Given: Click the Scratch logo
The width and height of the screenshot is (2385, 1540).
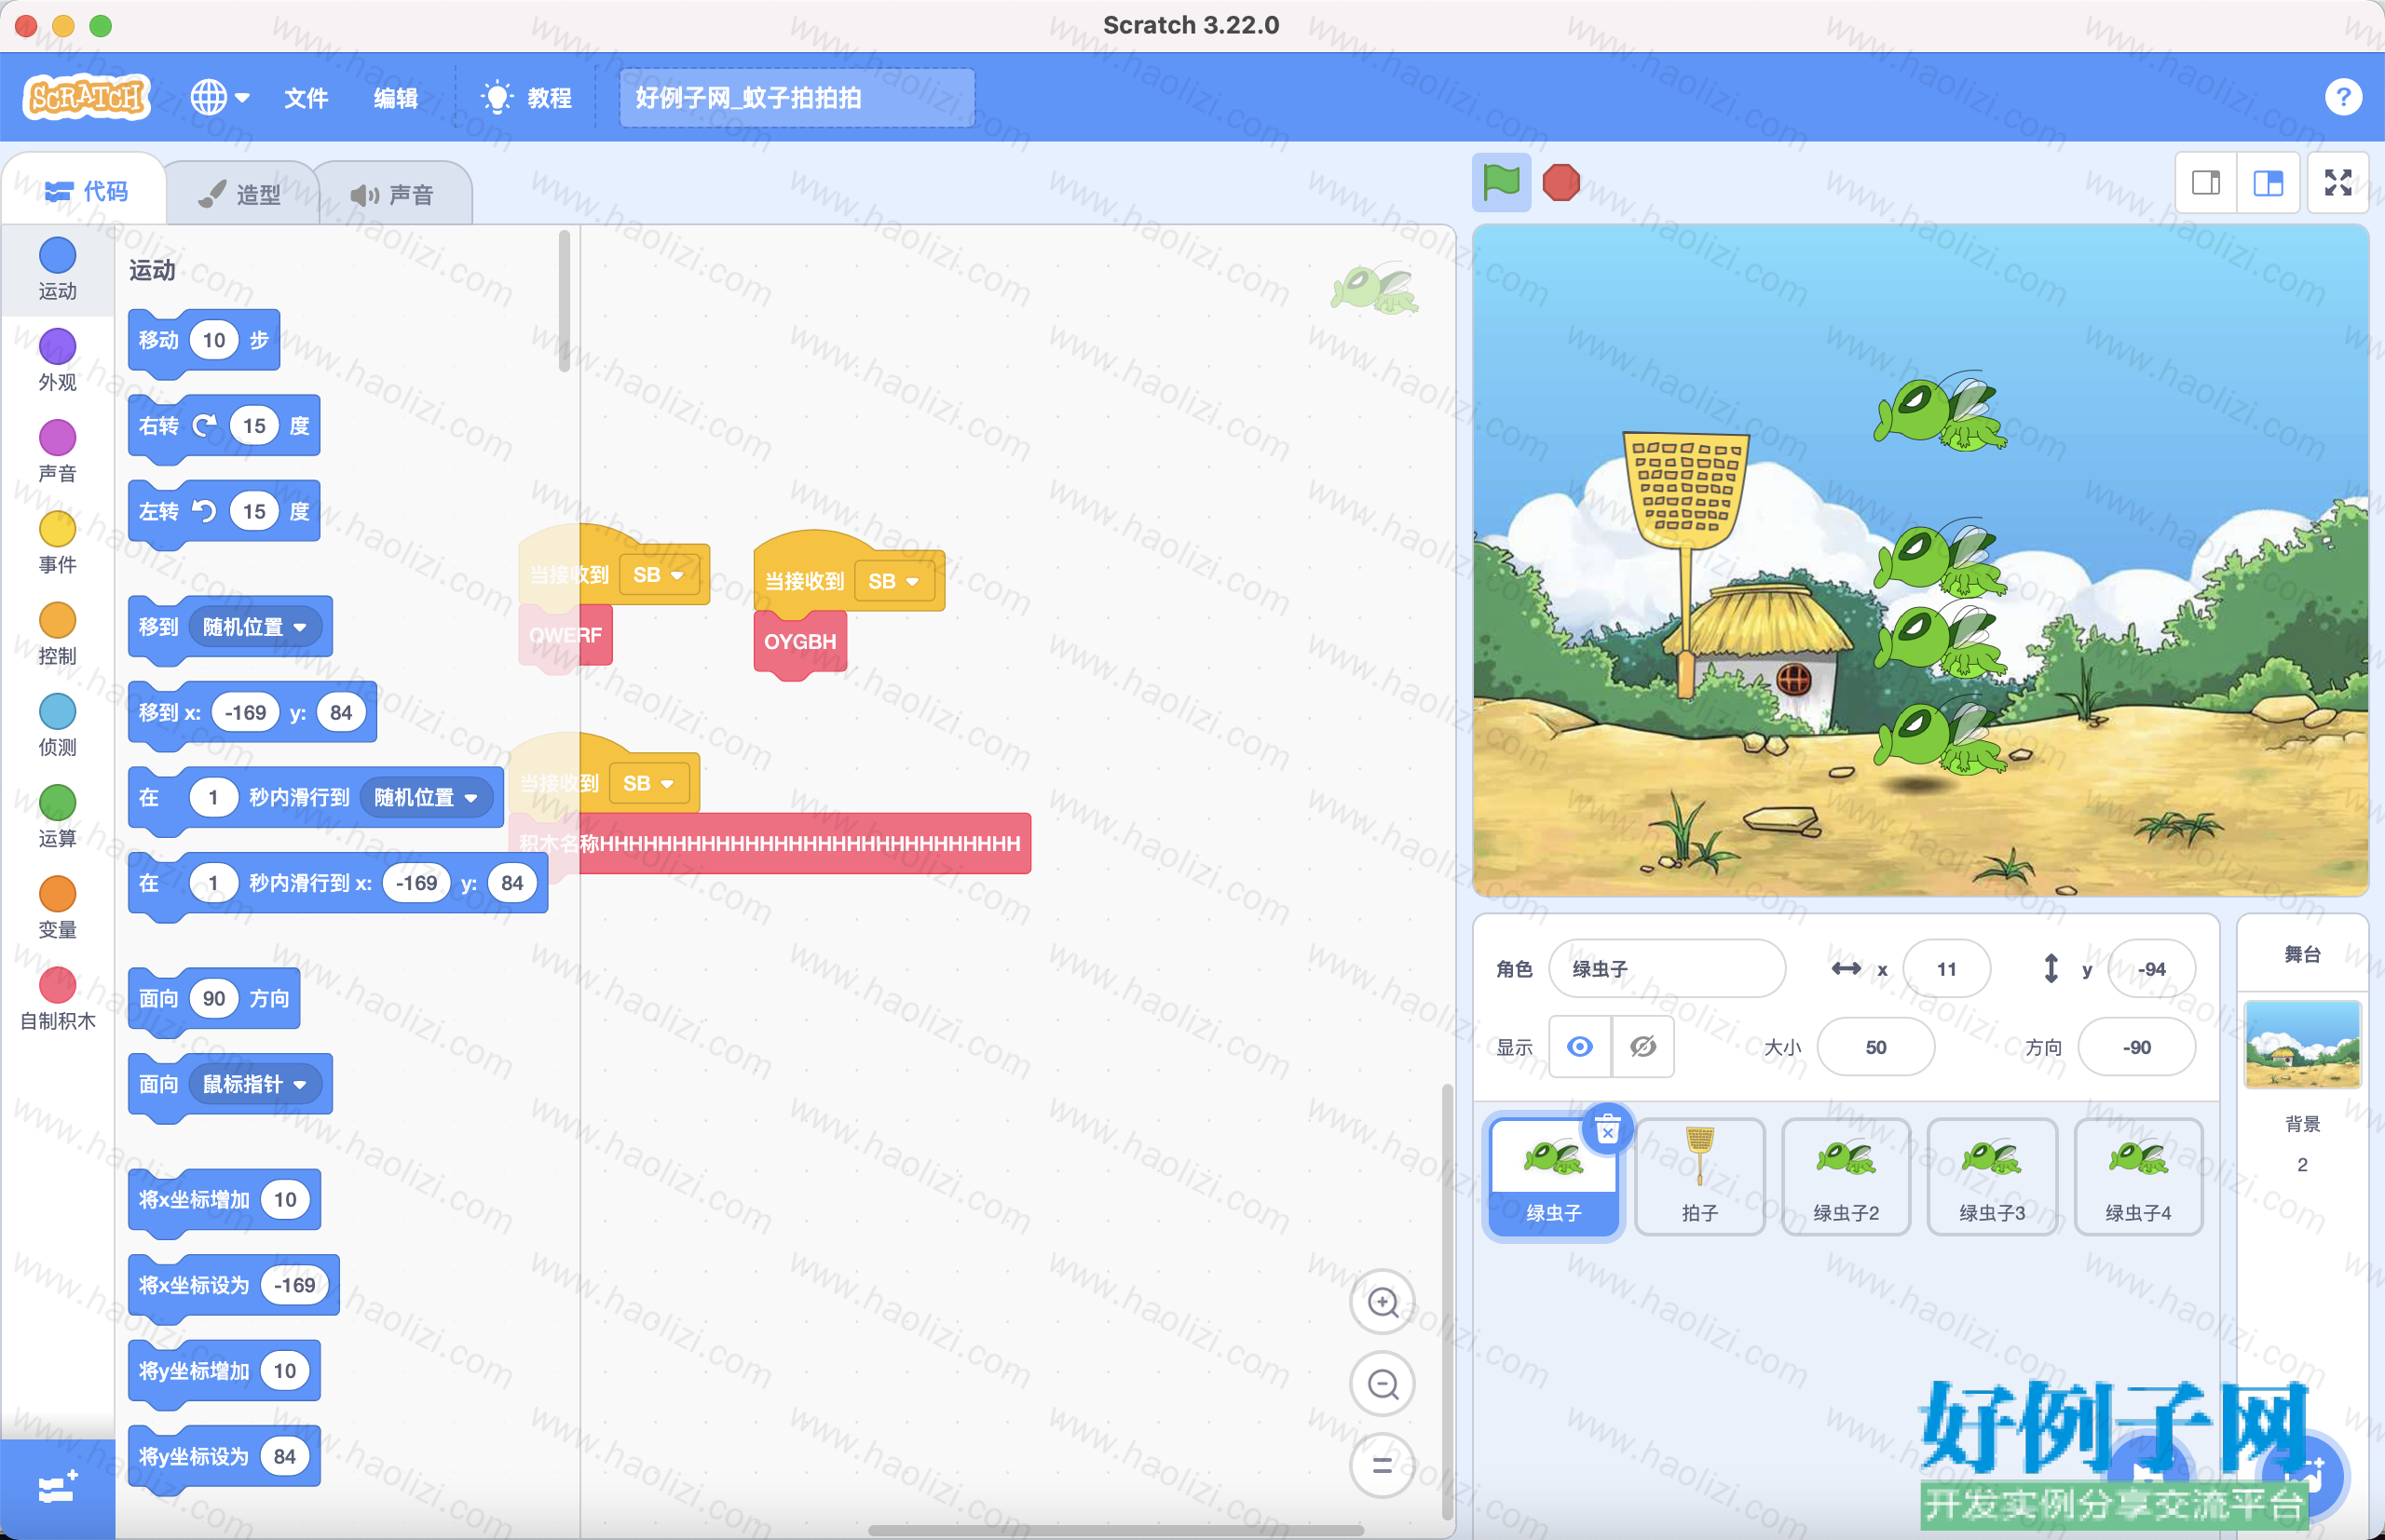Looking at the screenshot, I should tap(86, 97).
